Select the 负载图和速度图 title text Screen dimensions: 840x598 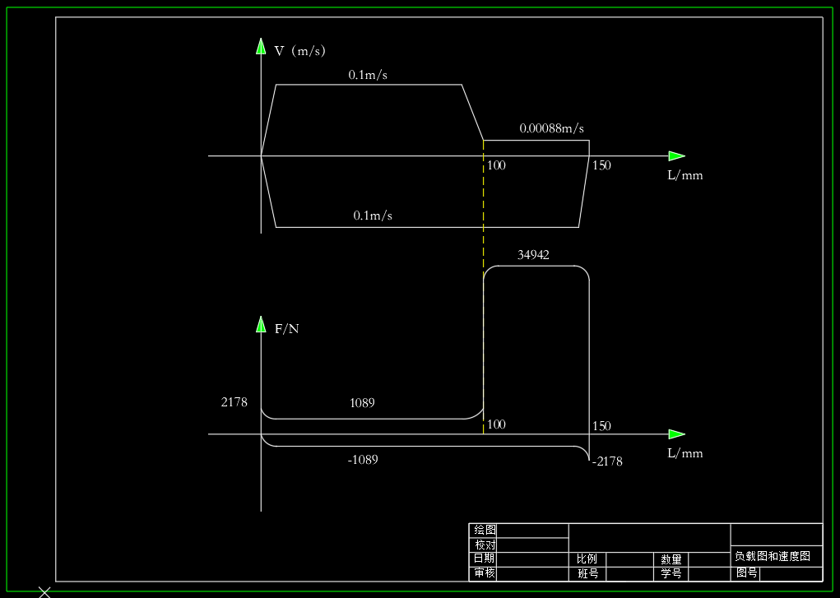[x=773, y=556]
